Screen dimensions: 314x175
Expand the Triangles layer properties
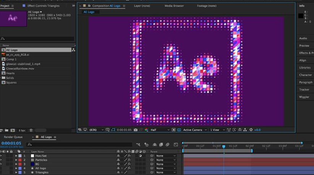(16, 172)
